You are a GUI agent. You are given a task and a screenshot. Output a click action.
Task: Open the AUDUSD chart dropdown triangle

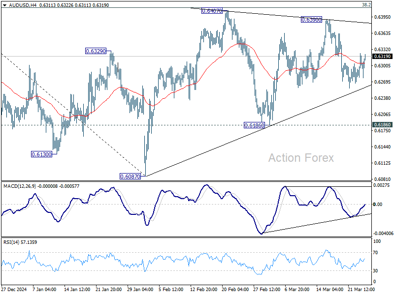[x=5, y=5]
